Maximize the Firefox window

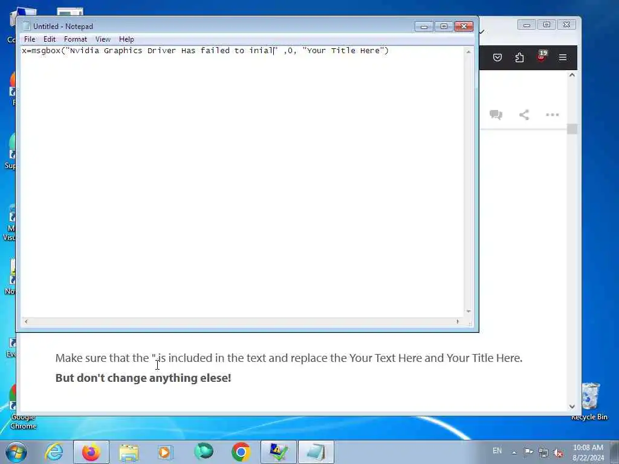coord(546,25)
